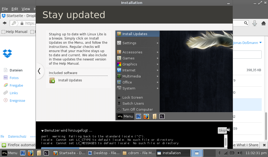Click the volume speaker tray icon
This screenshot has height=157, width=268.
(x=239, y=153)
